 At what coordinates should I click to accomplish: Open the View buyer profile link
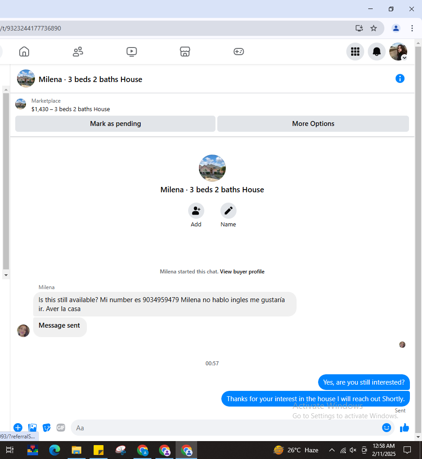[x=242, y=272]
